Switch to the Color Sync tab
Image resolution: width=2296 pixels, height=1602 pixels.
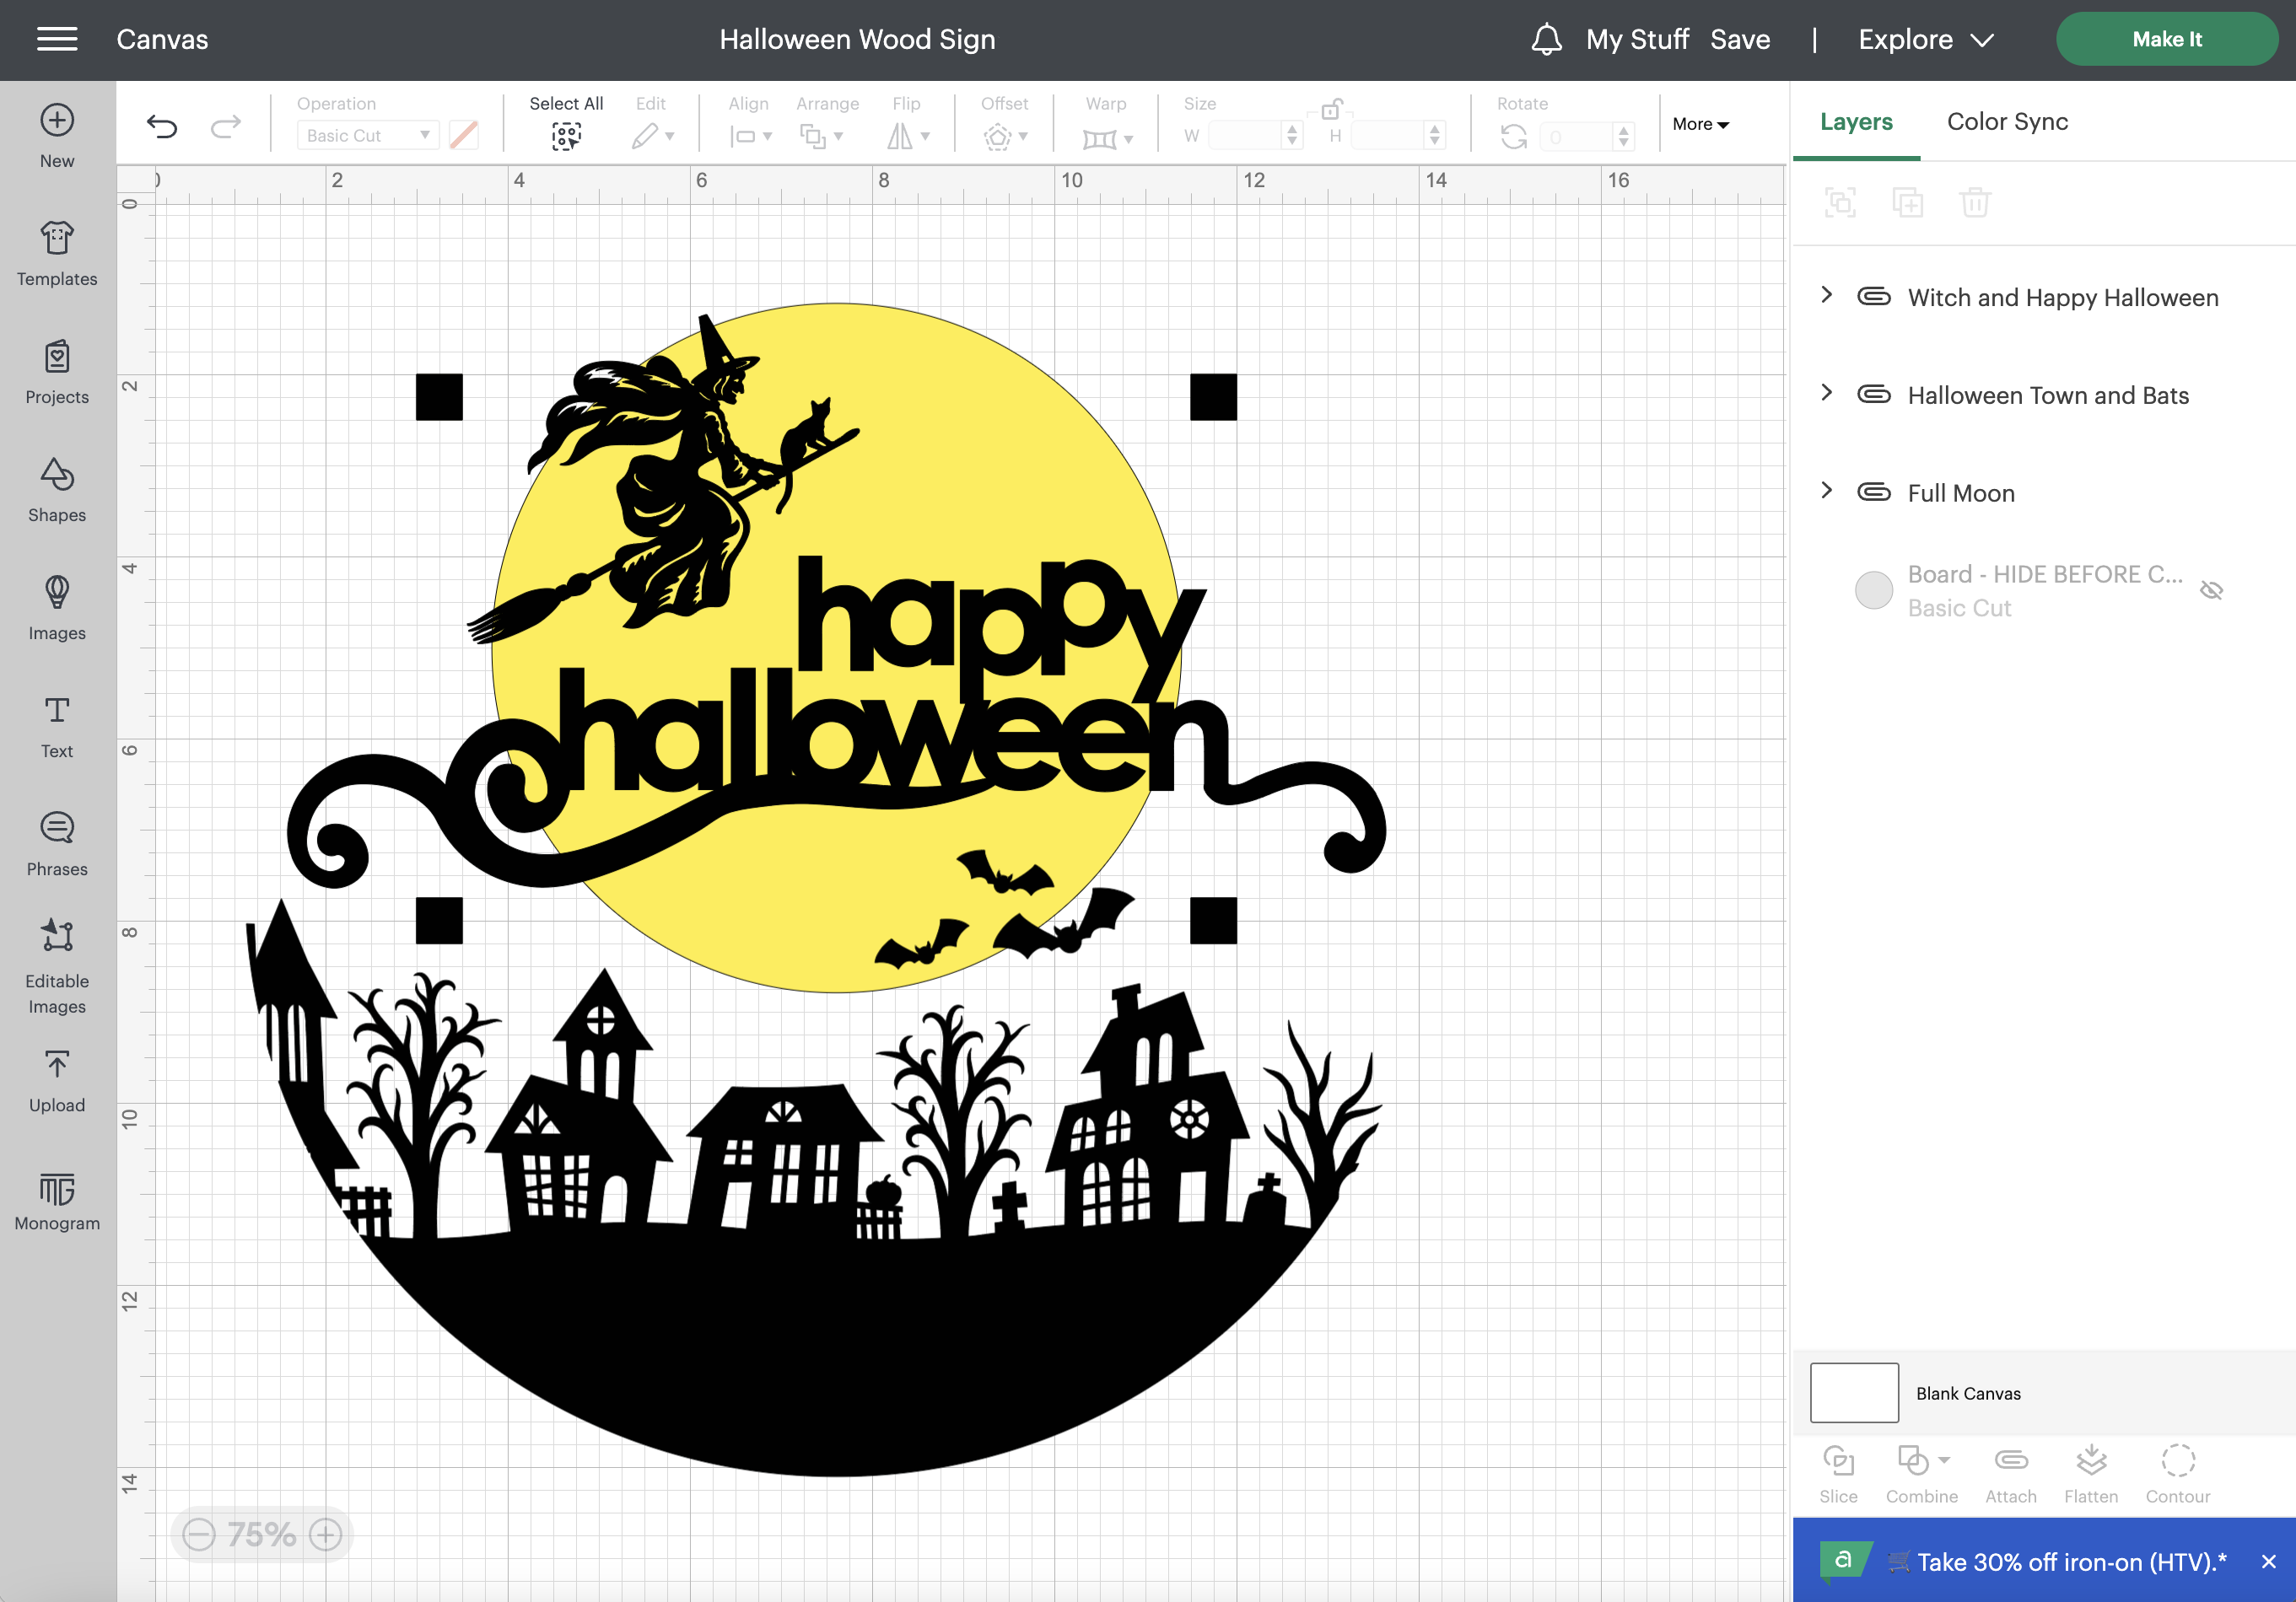click(x=2007, y=122)
